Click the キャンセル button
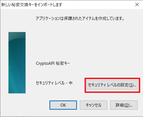The image size is (143, 117). 94,105
